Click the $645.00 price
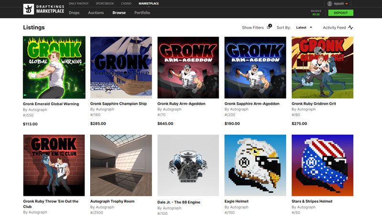This screenshot has width=382, height=215. tap(165, 124)
